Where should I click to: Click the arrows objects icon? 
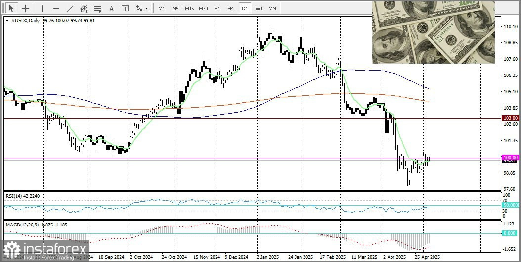click(139, 8)
